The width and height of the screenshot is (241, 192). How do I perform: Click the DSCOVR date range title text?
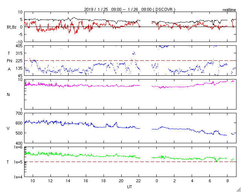130,9
